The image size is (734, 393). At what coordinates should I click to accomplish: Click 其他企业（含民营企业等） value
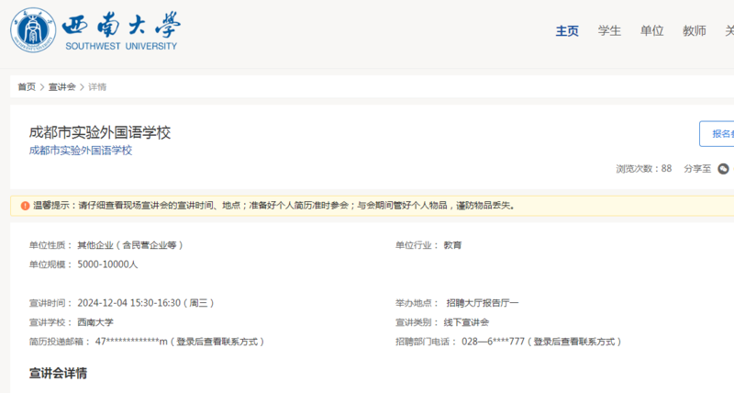coord(130,245)
